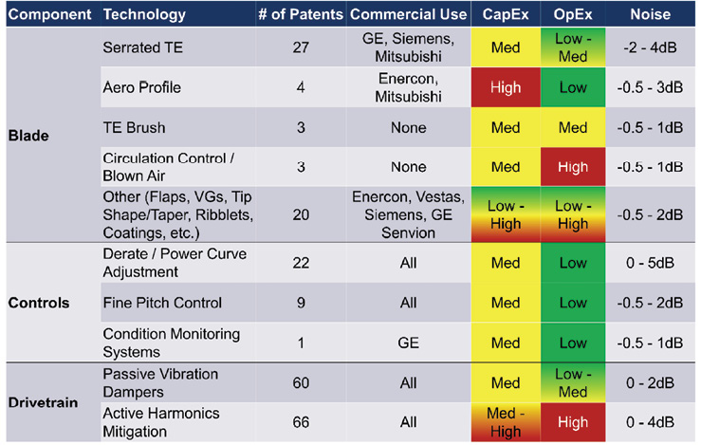Click the CapEx column header
This screenshot has width=701, height=445.
click(x=506, y=14)
